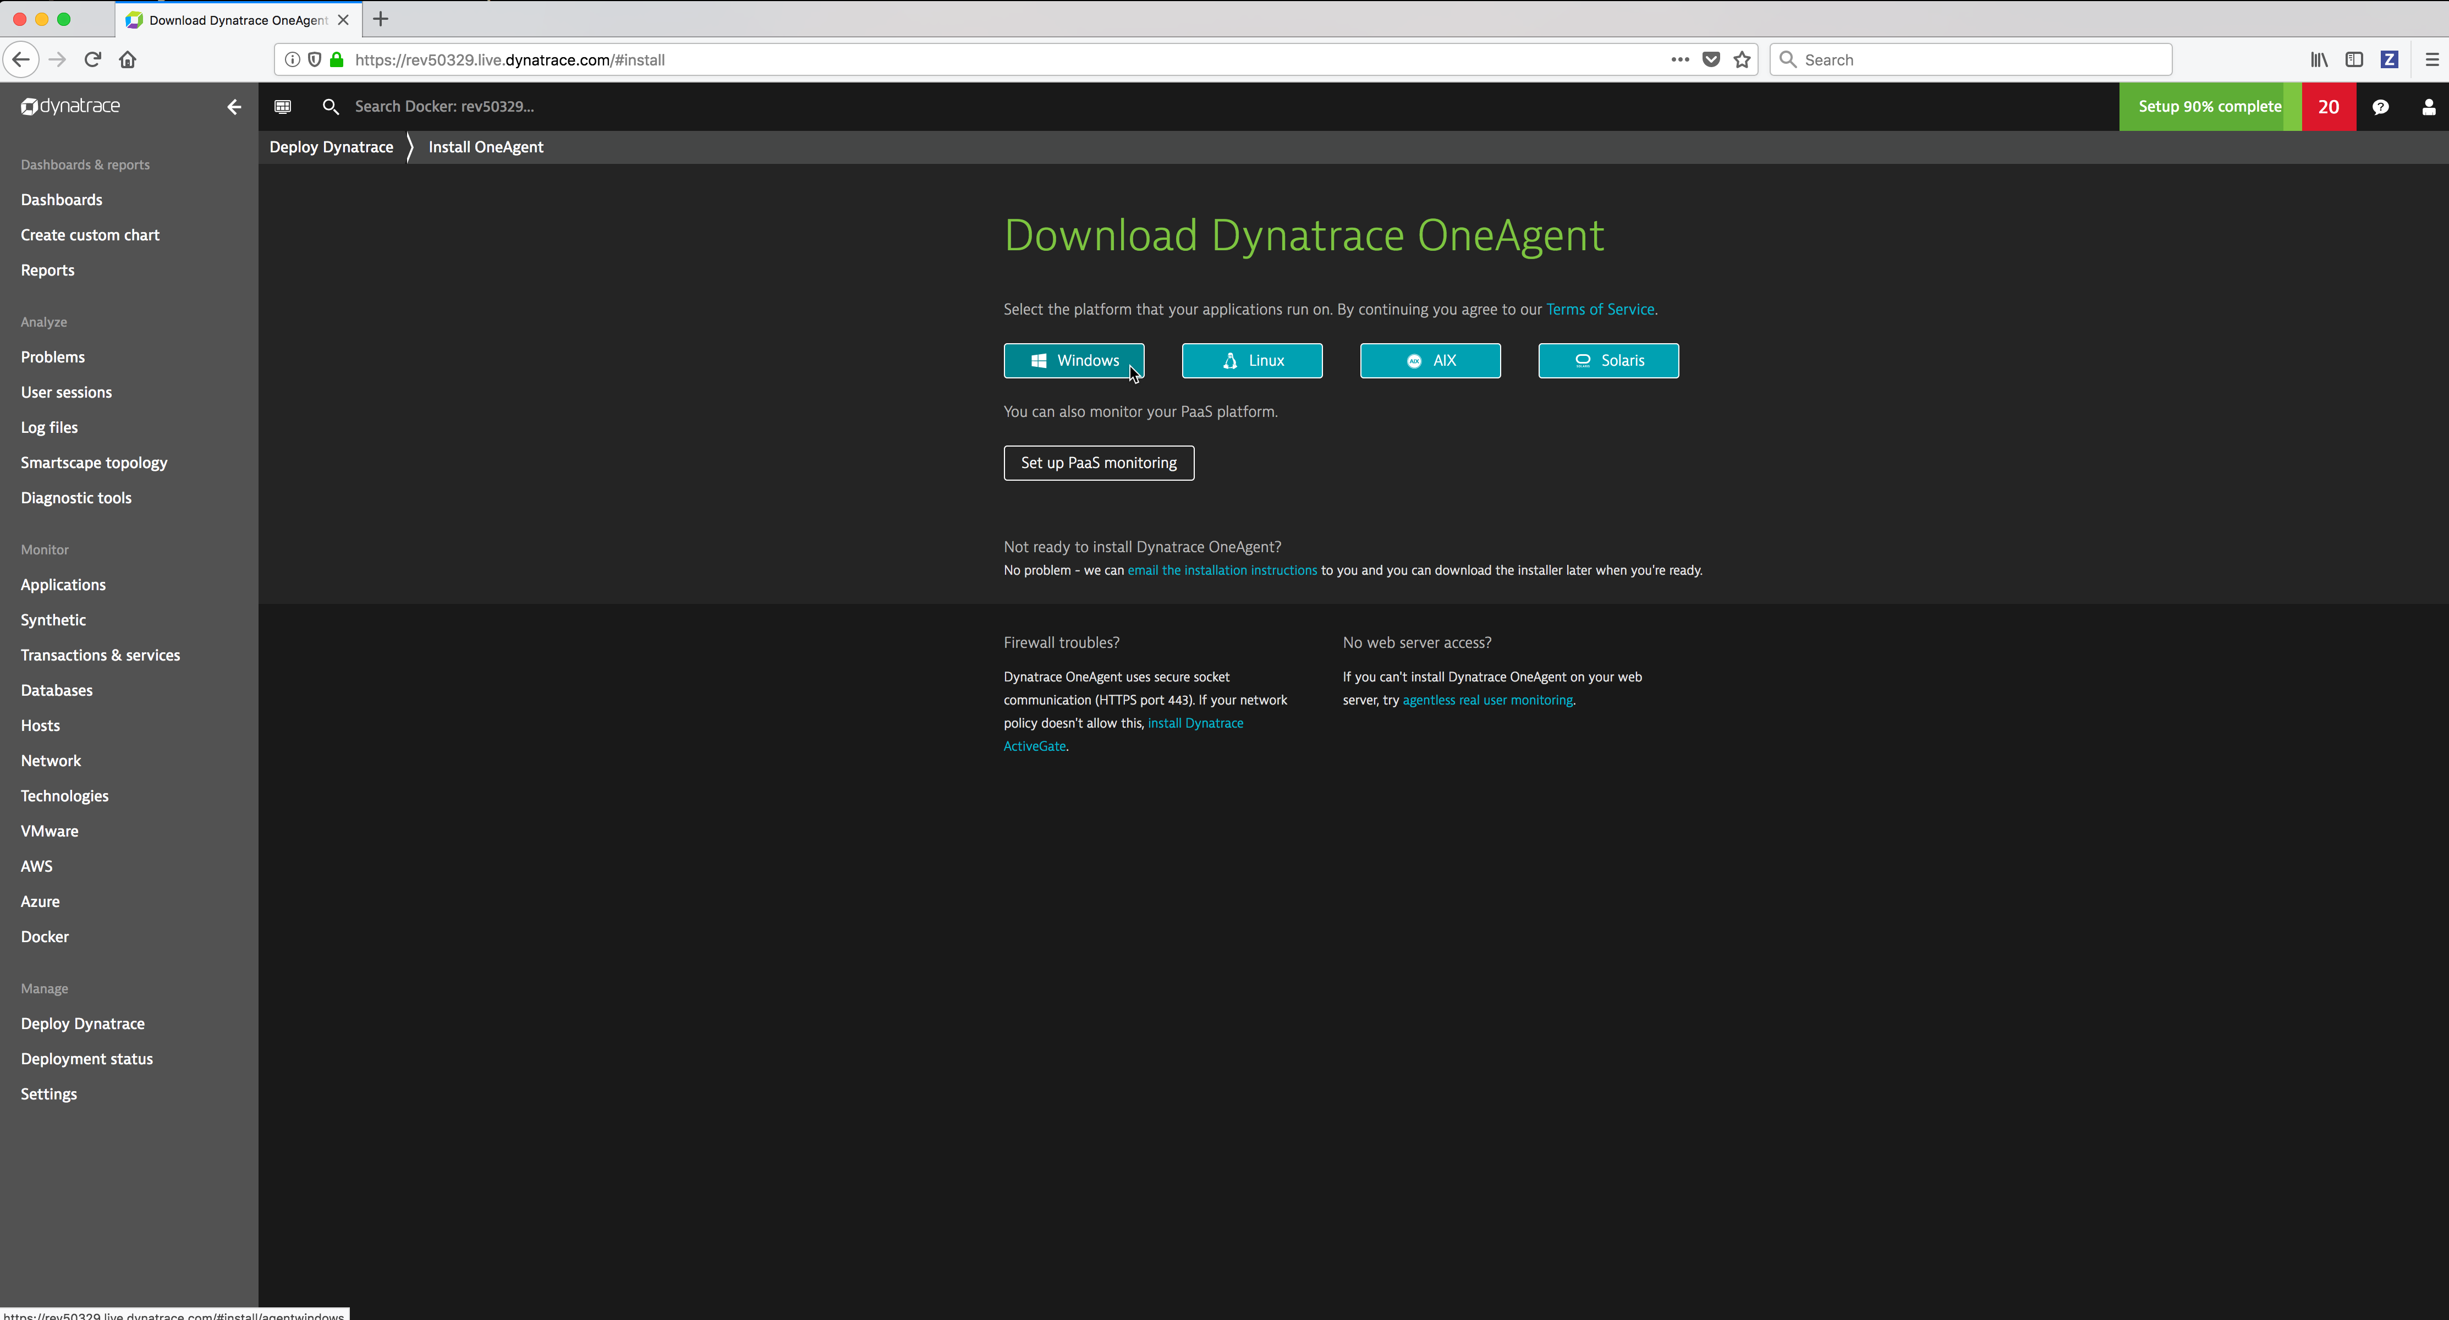
Task: Open Diagnostic tools
Action: coord(76,498)
